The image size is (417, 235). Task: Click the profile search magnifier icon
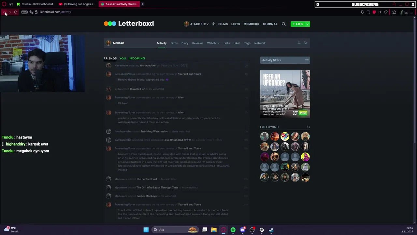click(x=299, y=43)
